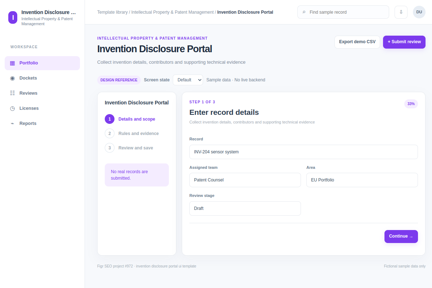
Task: Click the Continue button
Action: click(401, 237)
